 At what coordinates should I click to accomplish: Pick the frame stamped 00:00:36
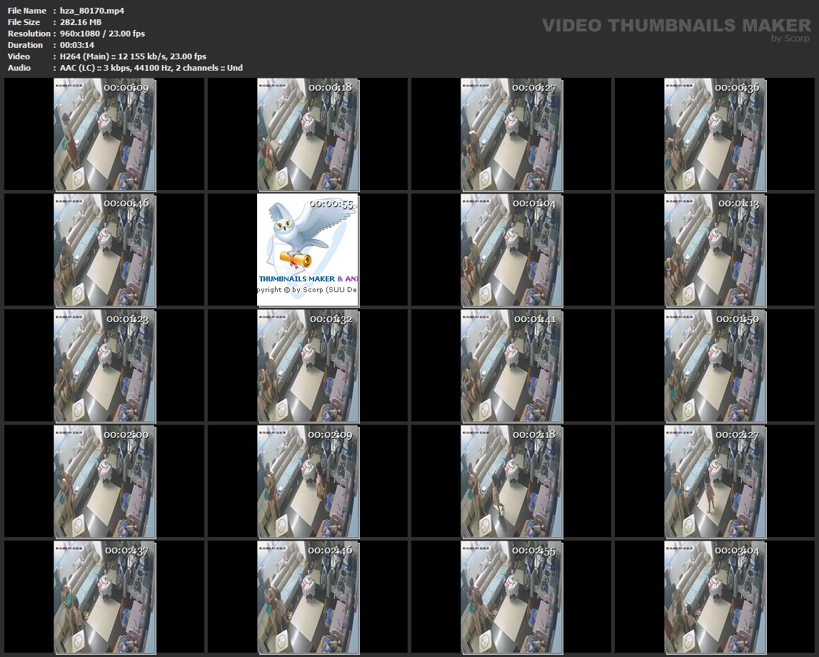pos(715,134)
